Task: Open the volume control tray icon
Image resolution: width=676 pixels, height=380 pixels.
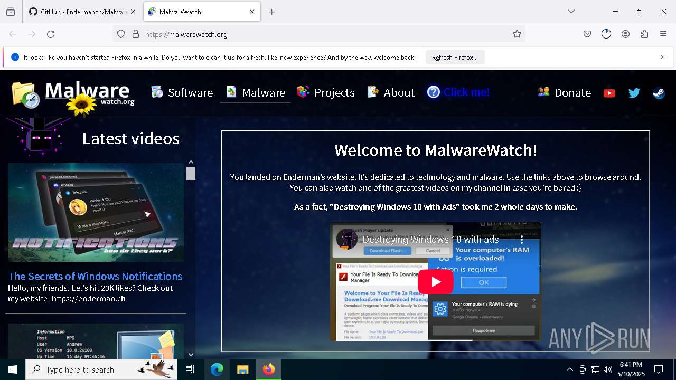Action: coord(608,369)
